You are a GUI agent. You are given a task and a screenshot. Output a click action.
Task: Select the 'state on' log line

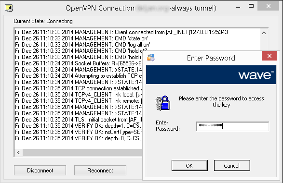tap(81, 38)
